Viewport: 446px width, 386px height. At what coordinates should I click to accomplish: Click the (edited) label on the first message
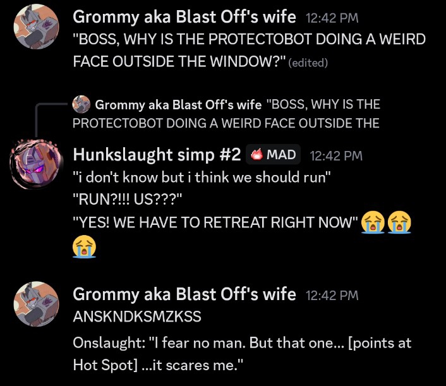308,63
